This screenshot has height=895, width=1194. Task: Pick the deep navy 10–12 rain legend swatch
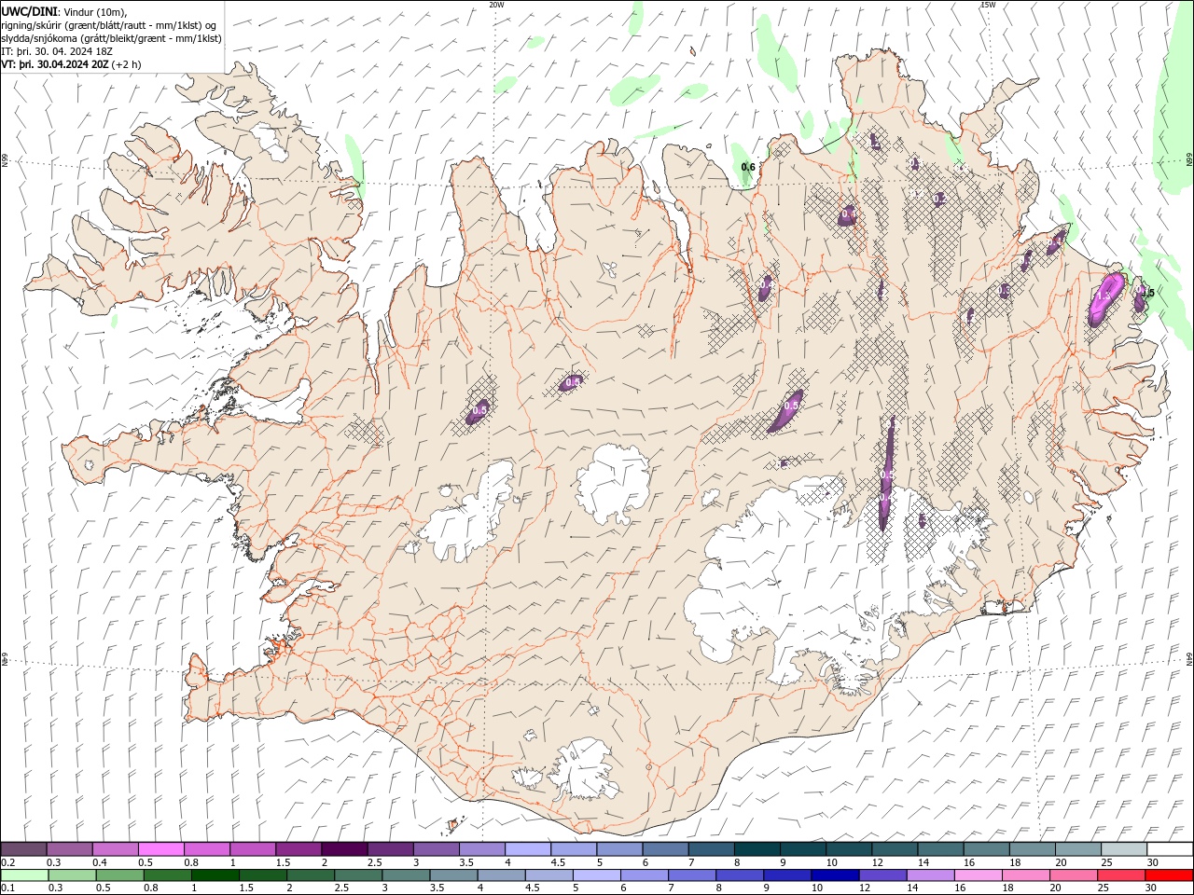834,875
